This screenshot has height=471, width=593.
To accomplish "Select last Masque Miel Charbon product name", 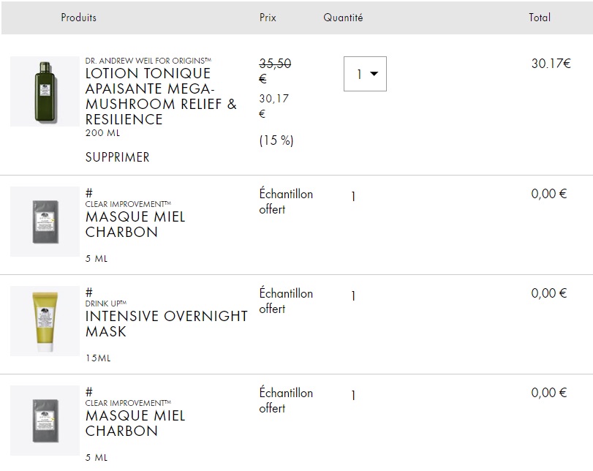I will (x=135, y=423).
